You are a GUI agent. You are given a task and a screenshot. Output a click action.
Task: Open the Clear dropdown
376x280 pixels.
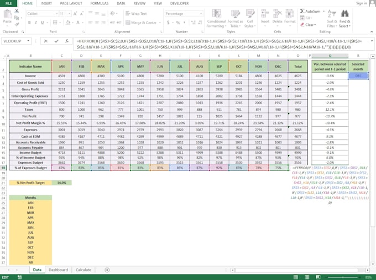(x=309, y=25)
